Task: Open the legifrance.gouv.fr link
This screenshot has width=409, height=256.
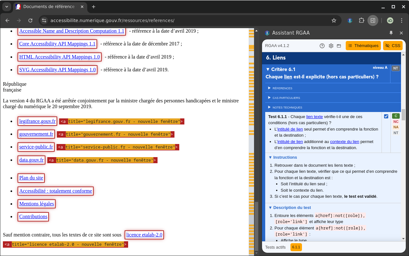Action: click(x=37, y=121)
